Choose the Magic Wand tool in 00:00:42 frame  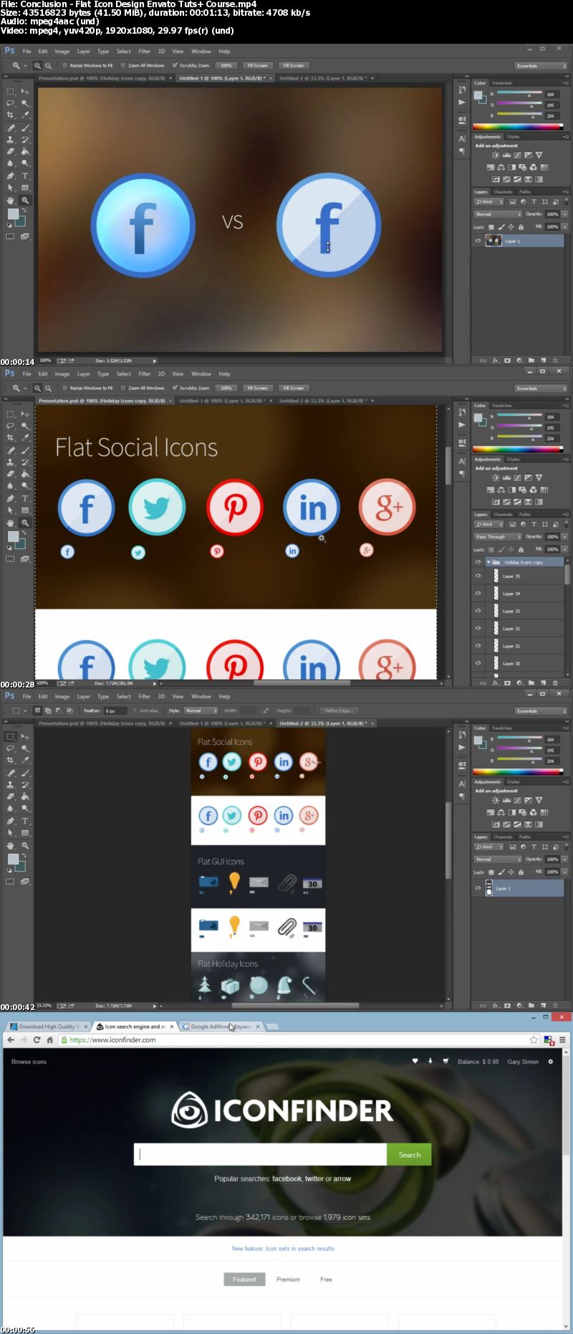(25, 748)
